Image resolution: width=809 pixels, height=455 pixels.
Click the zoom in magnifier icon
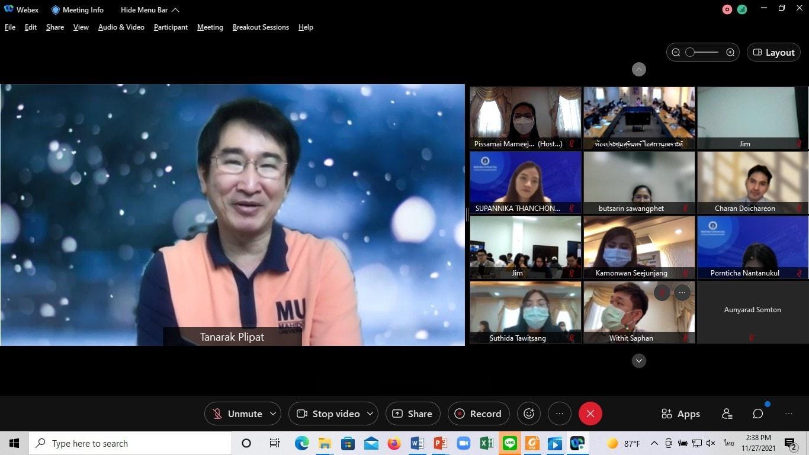[730, 52]
